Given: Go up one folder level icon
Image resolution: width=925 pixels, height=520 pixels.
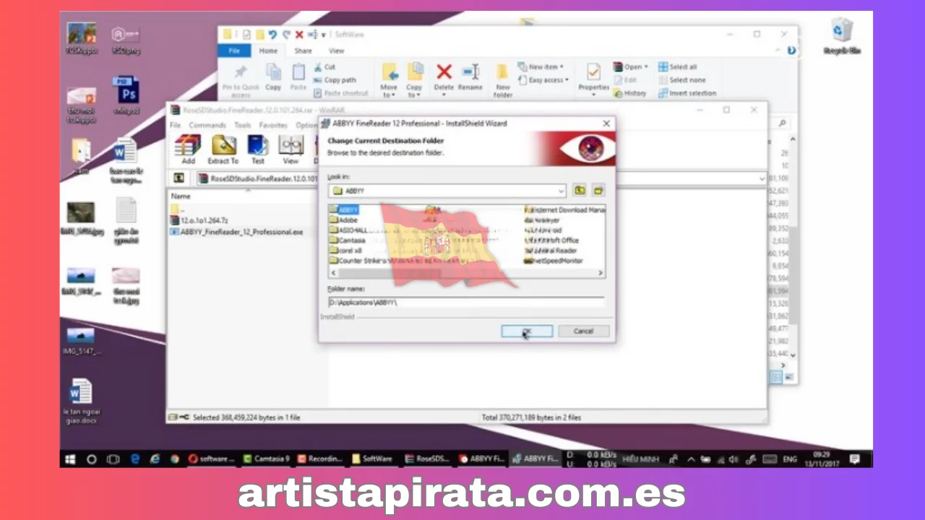Looking at the screenshot, I should click(x=580, y=191).
